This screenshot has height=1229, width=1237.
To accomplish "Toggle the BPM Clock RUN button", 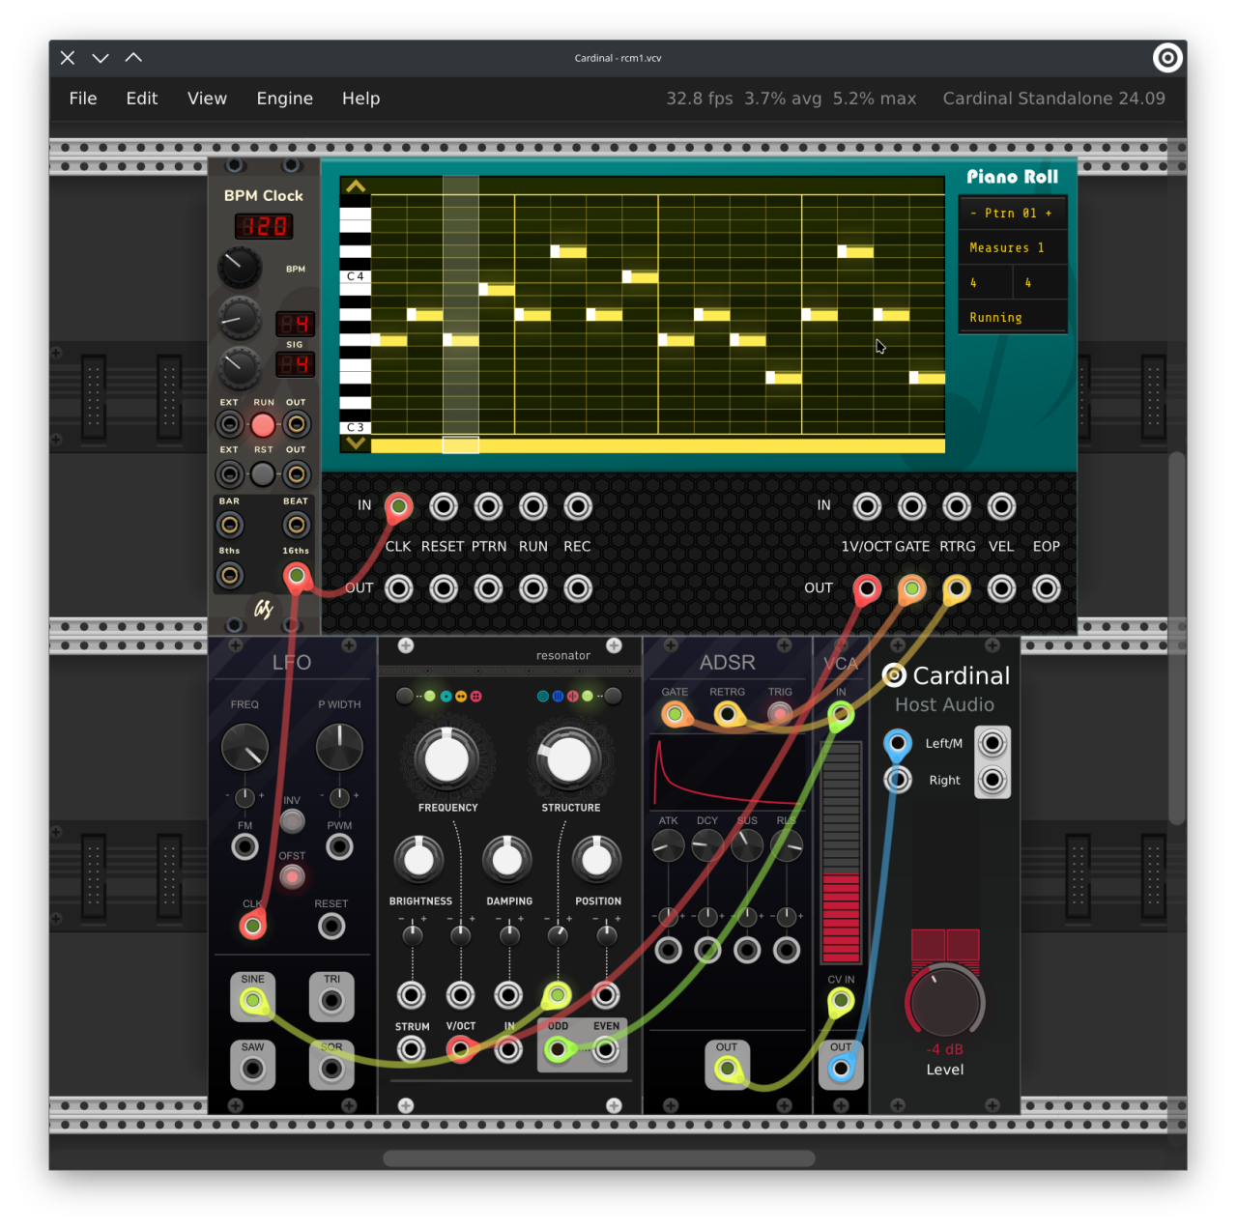I will 263,424.
